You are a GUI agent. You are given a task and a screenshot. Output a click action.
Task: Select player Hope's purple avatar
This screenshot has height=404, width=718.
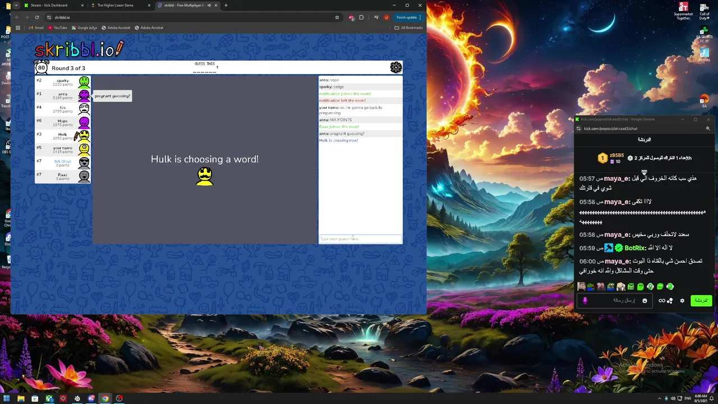[84, 122]
